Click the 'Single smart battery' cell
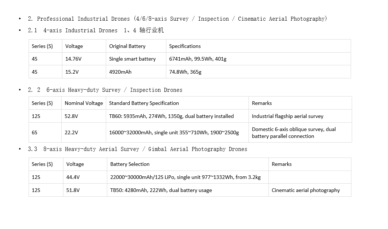Image resolution: width=388 pixels, height=229 pixels. 136,59
